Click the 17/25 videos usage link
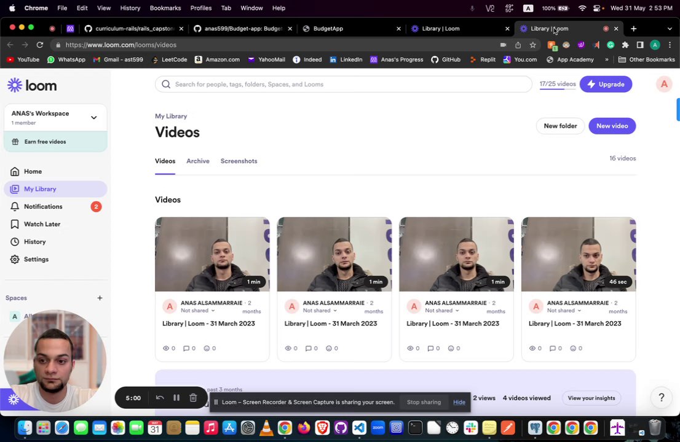 [558, 84]
